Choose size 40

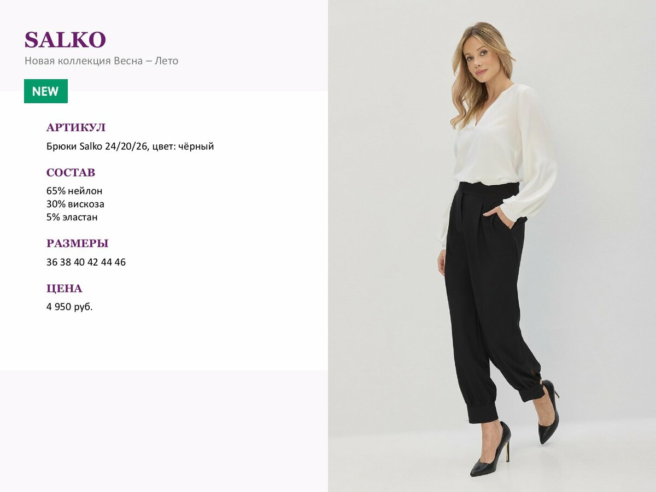[x=79, y=262]
